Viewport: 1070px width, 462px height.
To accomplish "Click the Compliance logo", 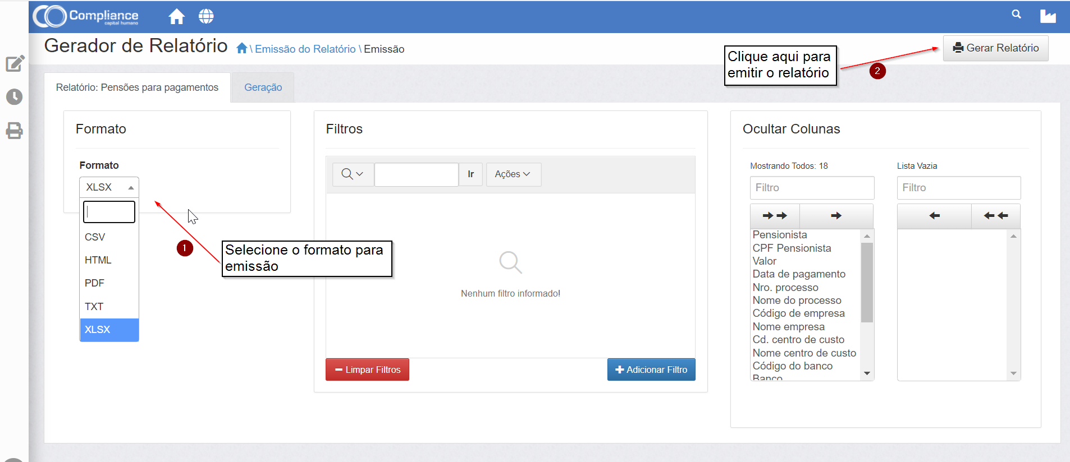I will pyautogui.click(x=86, y=16).
